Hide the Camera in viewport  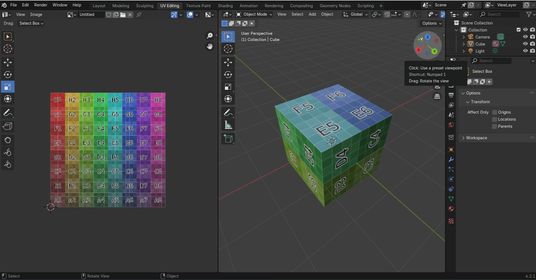(525, 37)
